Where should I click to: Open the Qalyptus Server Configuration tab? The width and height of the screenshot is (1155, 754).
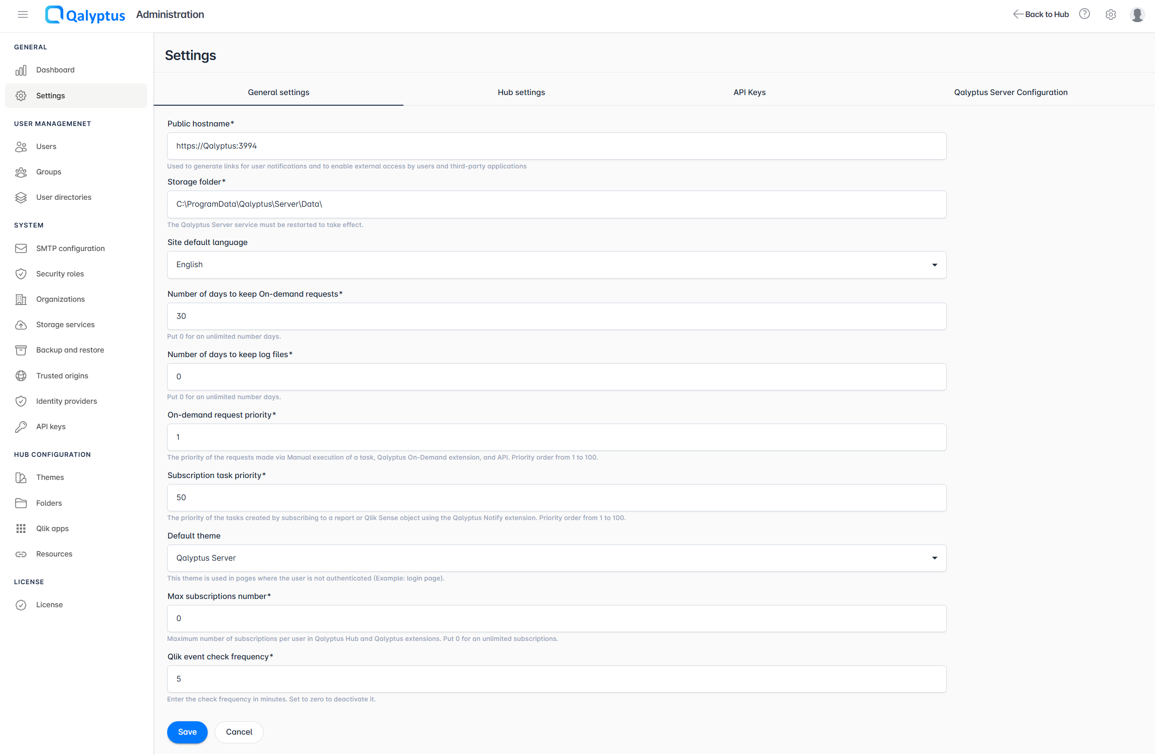point(1010,92)
